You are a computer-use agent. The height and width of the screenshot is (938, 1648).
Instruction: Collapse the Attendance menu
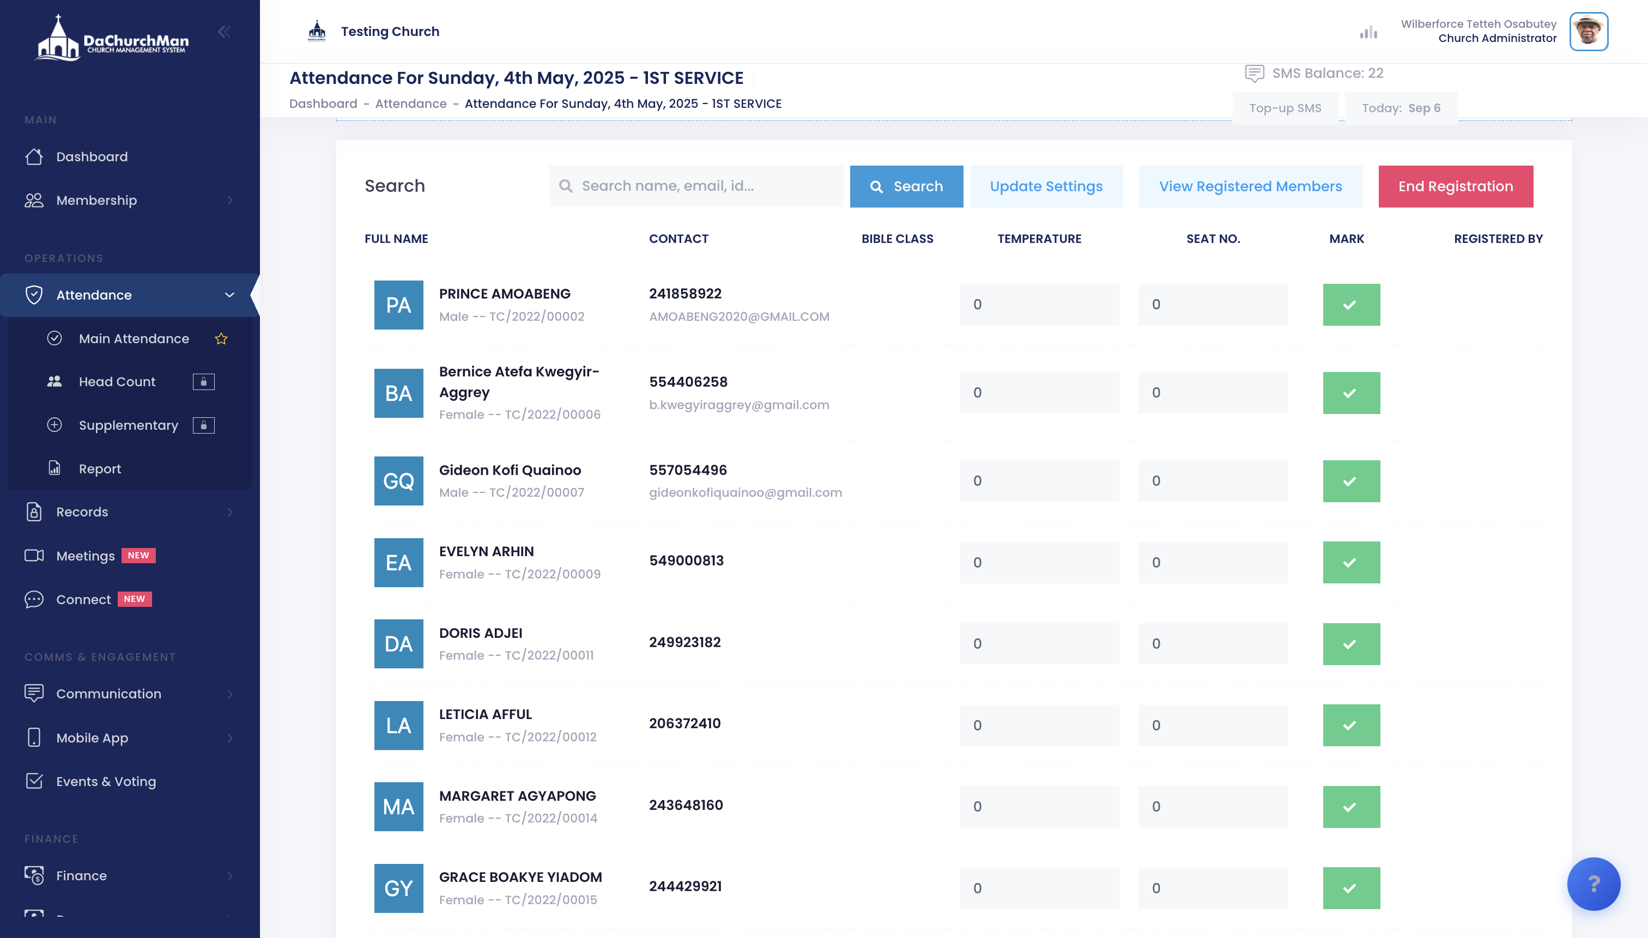click(x=130, y=295)
